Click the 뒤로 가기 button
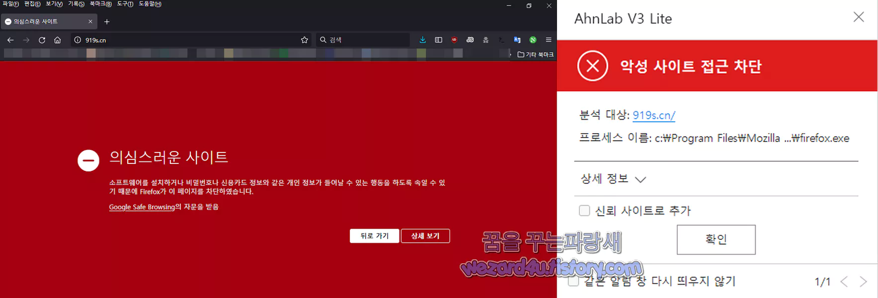This screenshot has width=878, height=298. (375, 236)
